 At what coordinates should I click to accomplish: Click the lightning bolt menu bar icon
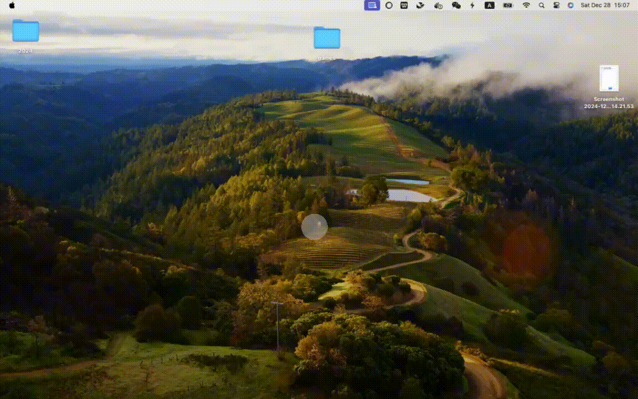coord(472,6)
